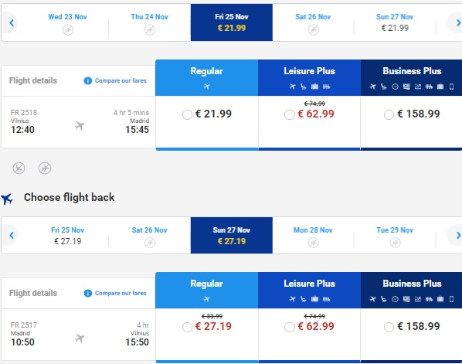Switch return date to Fri 25 Nov
The image size is (462, 364).
pos(67,235)
